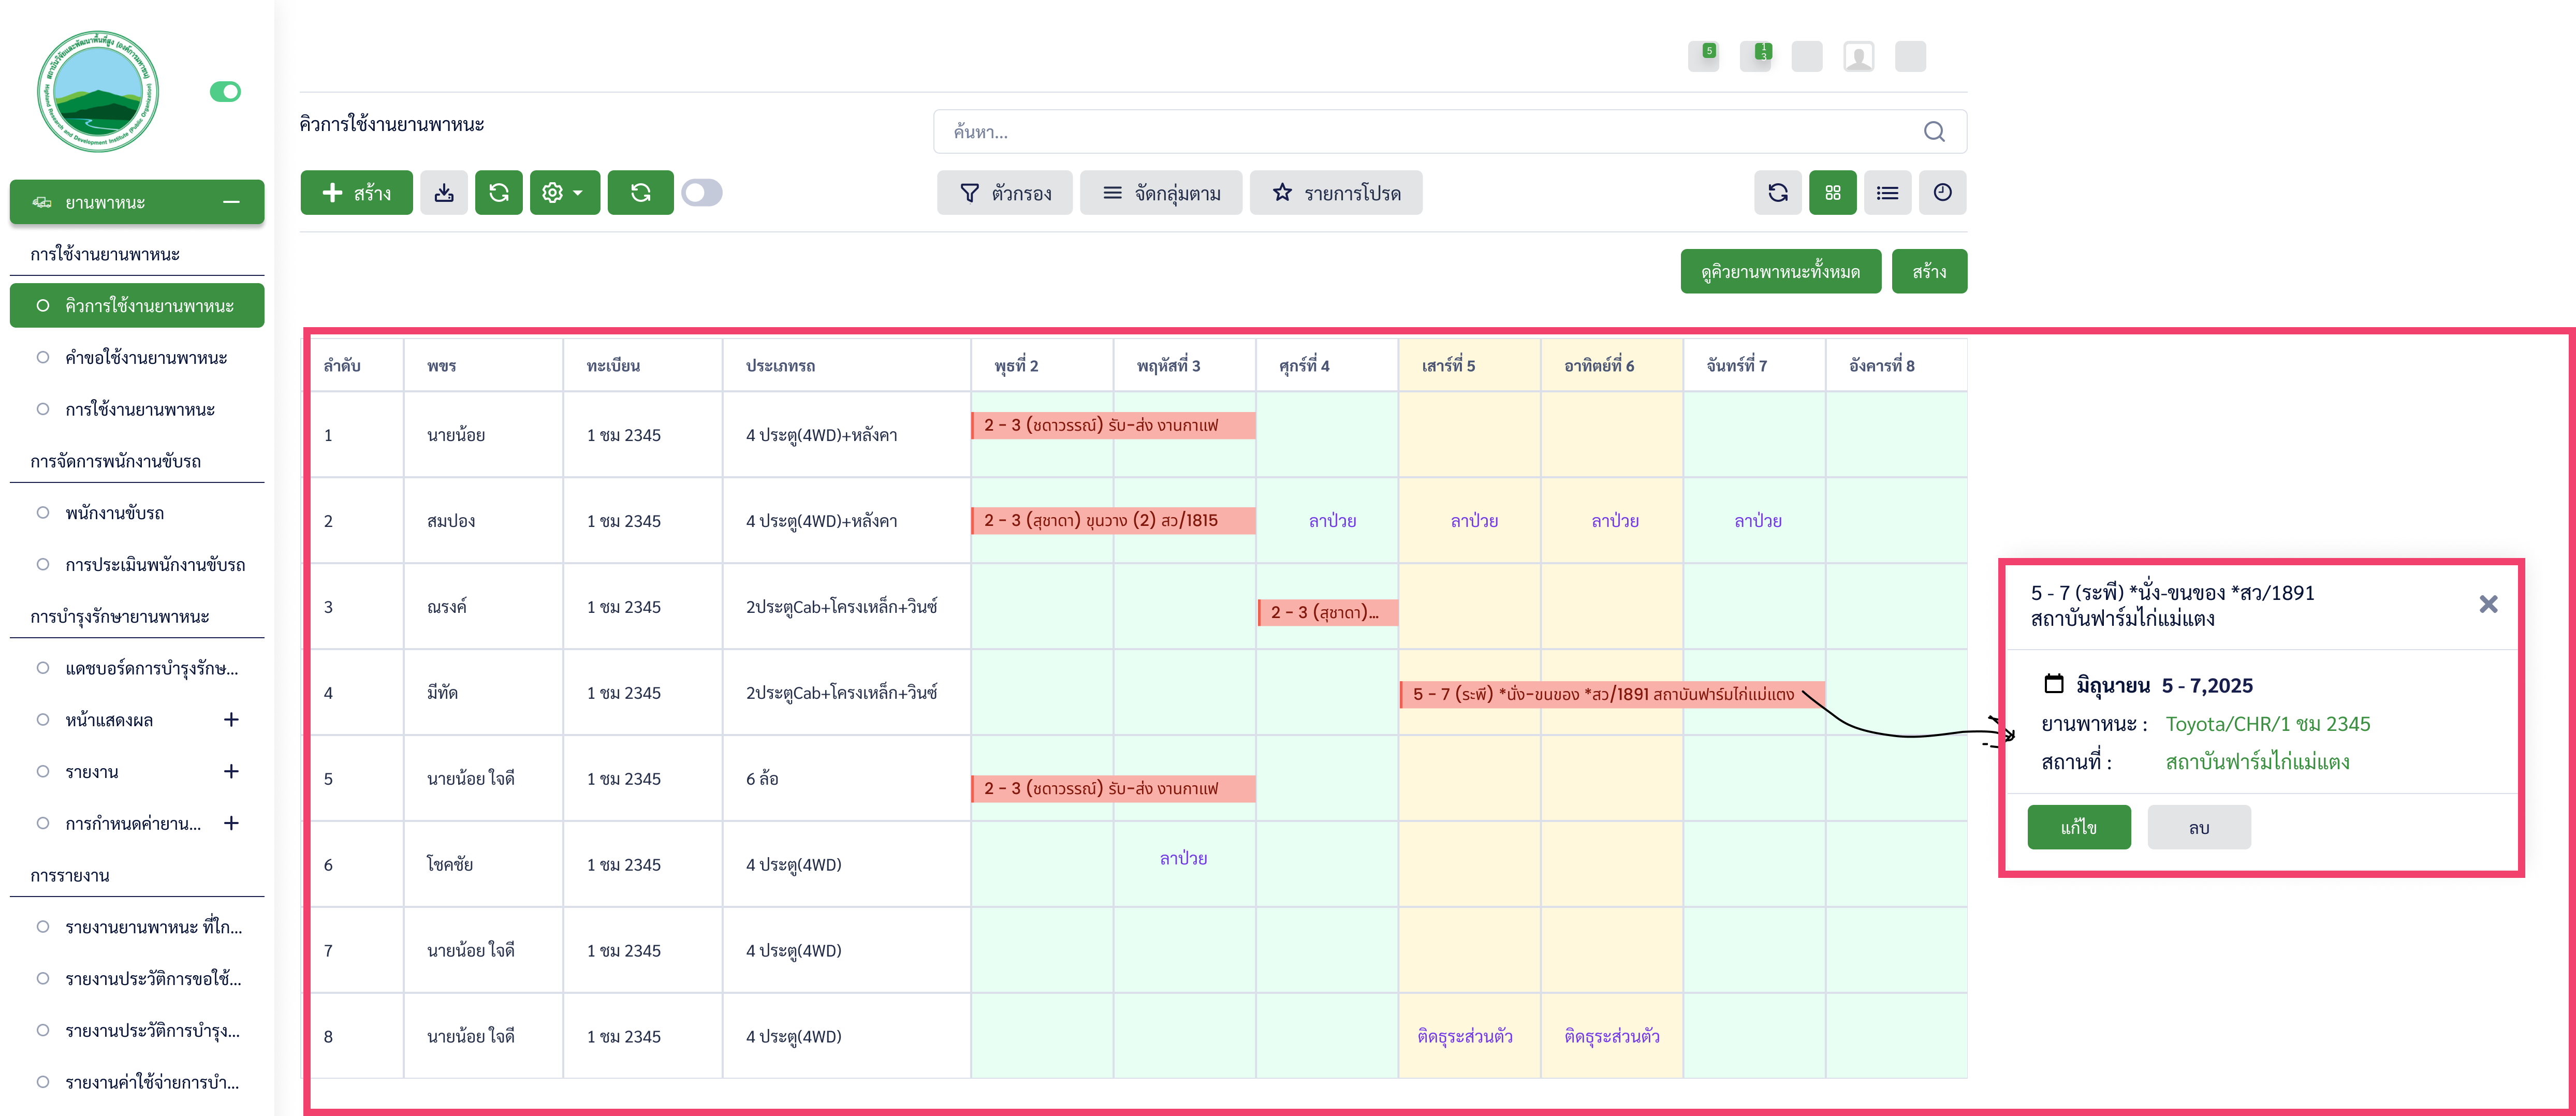Open the จัดกลุ่มตาม group-by menu
Screen dimensions: 2576x1116
[x=1160, y=193]
